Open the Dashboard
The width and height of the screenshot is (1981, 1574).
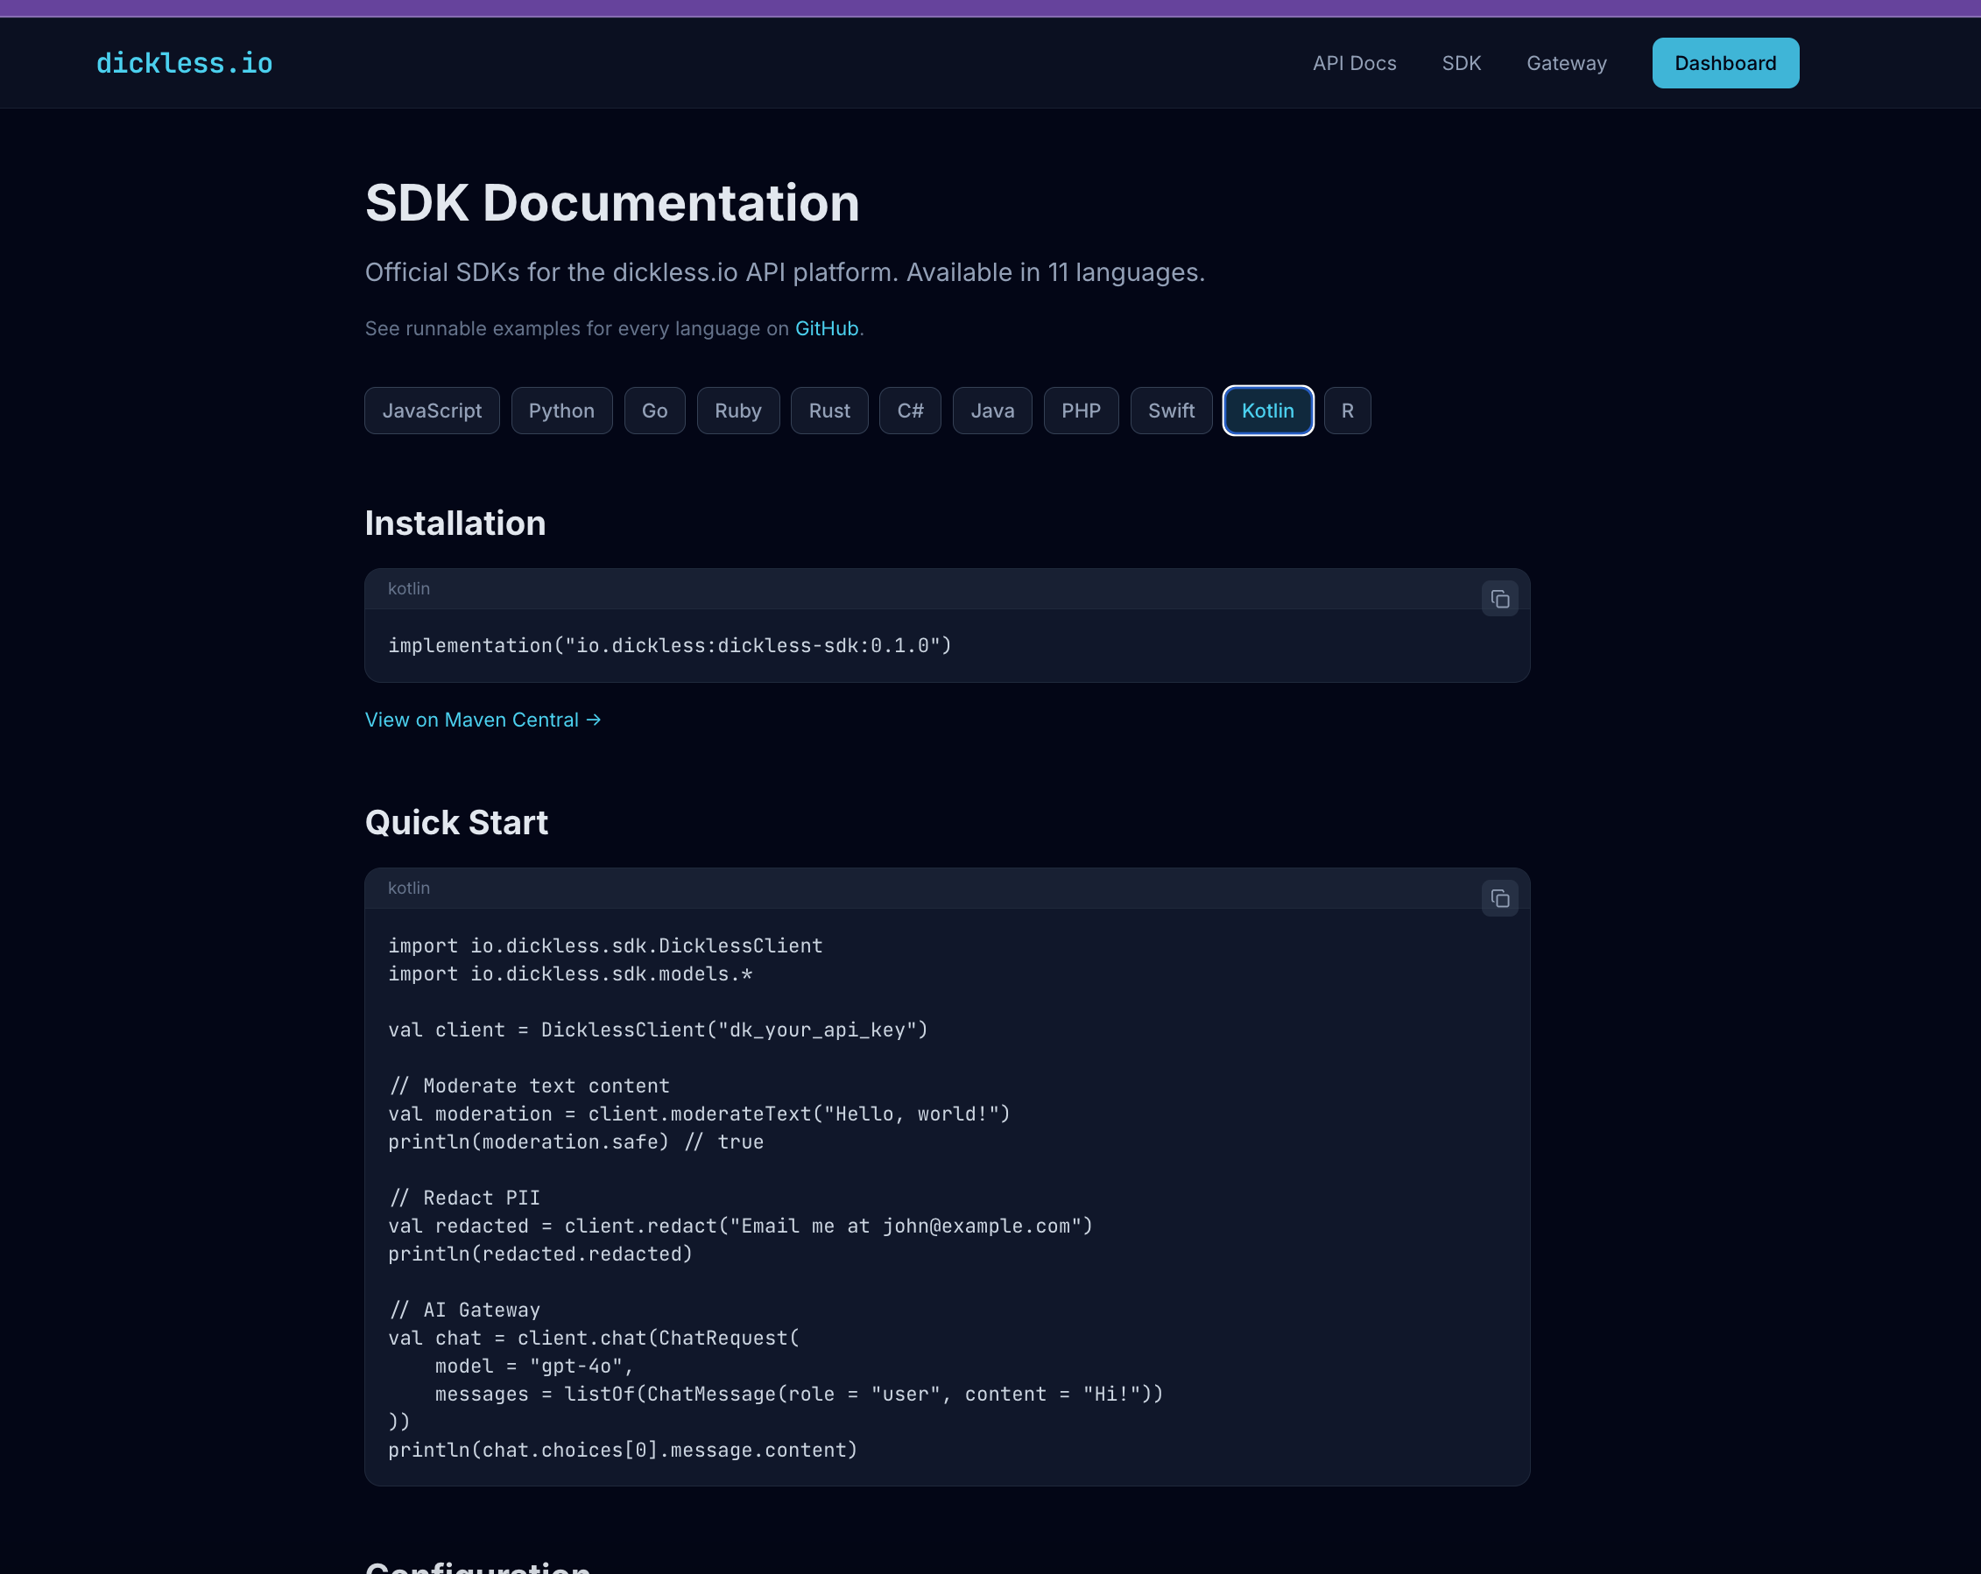(x=1724, y=62)
